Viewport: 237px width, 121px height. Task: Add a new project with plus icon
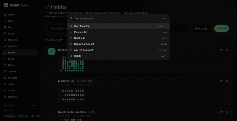point(34,105)
